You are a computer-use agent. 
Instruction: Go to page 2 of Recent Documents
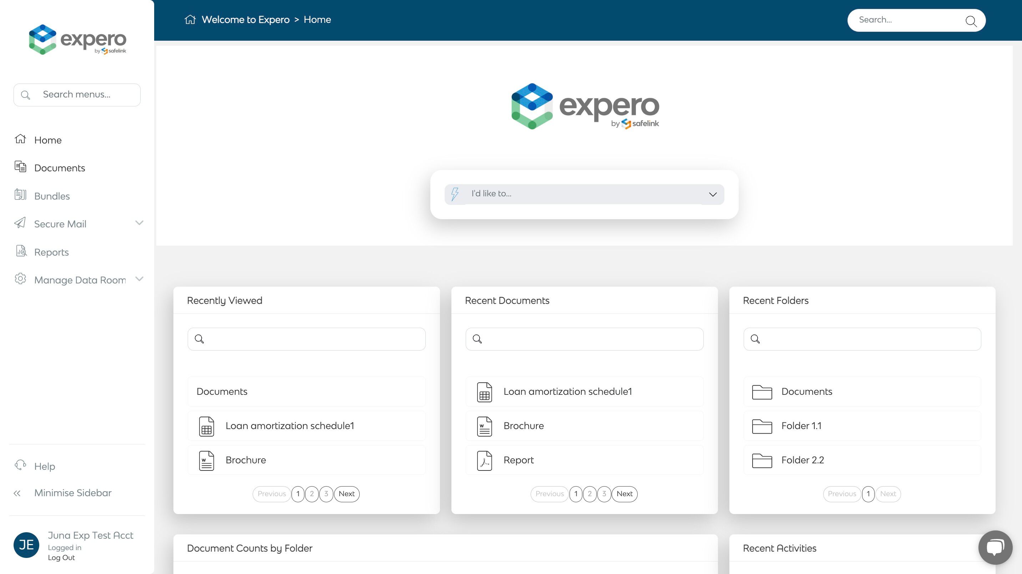[x=590, y=494]
